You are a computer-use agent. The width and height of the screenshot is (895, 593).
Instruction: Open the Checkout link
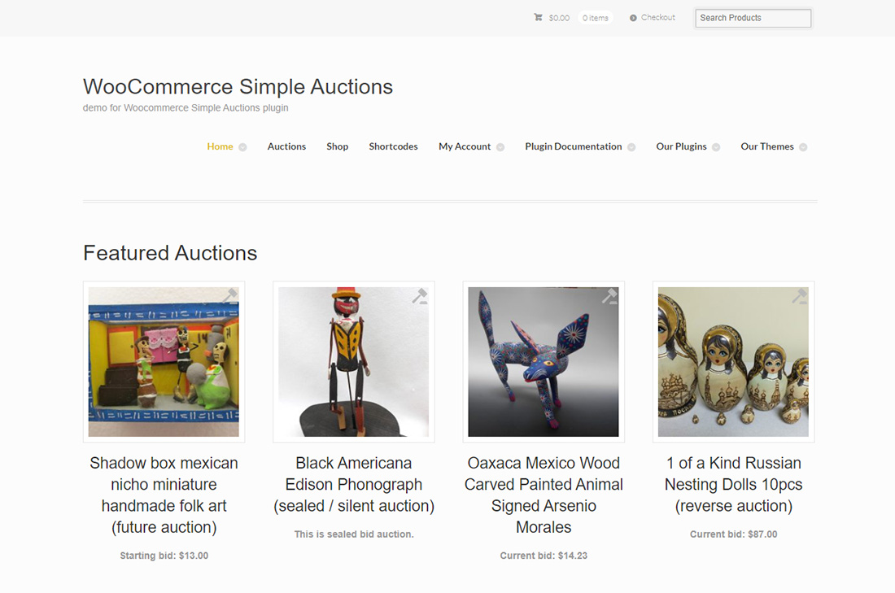pos(657,17)
